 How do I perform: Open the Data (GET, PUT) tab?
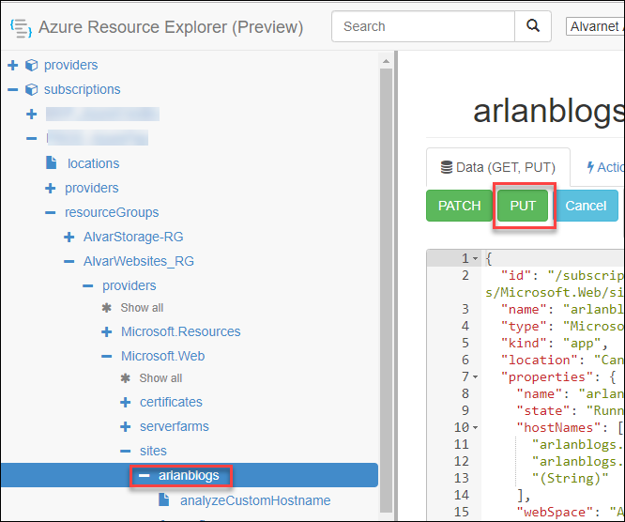[498, 167]
